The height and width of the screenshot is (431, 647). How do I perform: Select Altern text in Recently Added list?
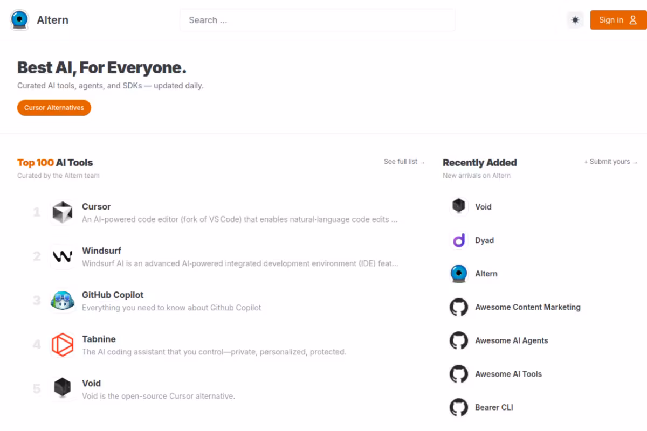pyautogui.click(x=486, y=274)
